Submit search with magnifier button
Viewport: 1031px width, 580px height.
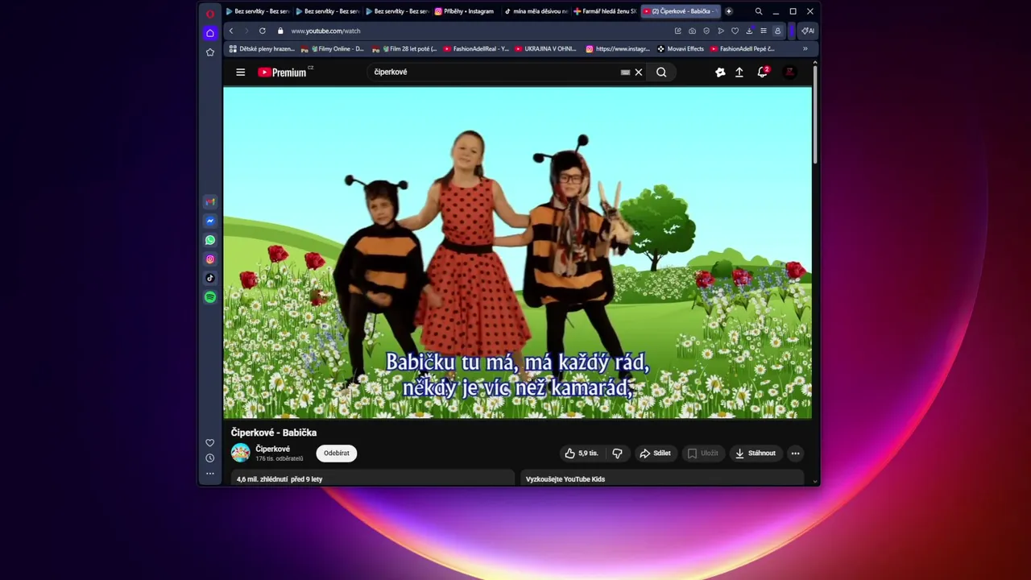click(x=661, y=72)
